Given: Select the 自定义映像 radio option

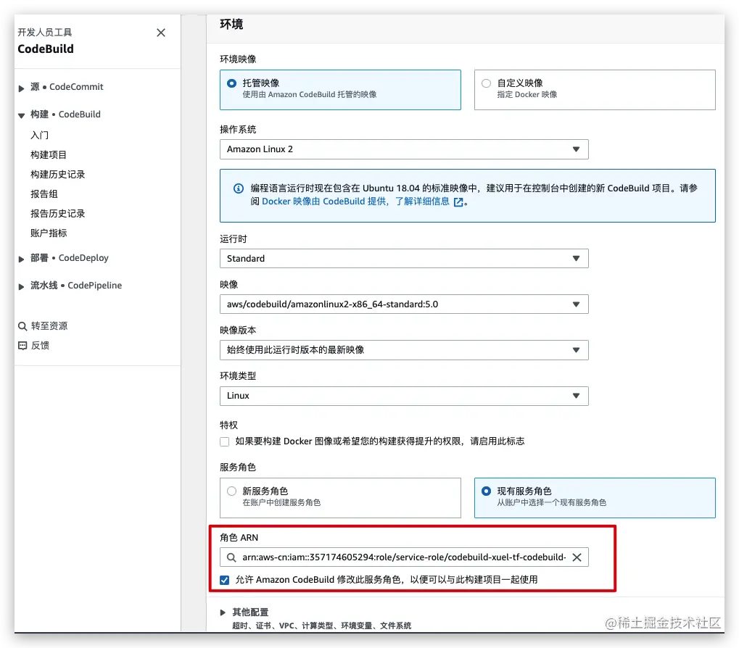Looking at the screenshot, I should [486, 83].
